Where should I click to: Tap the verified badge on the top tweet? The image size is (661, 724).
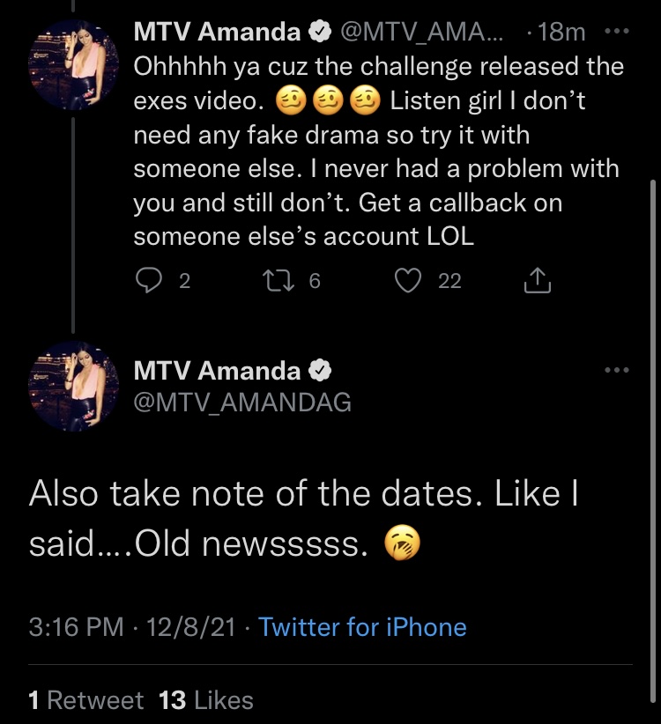(320, 32)
